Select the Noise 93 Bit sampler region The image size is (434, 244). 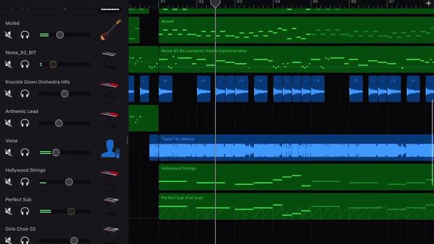click(296, 60)
